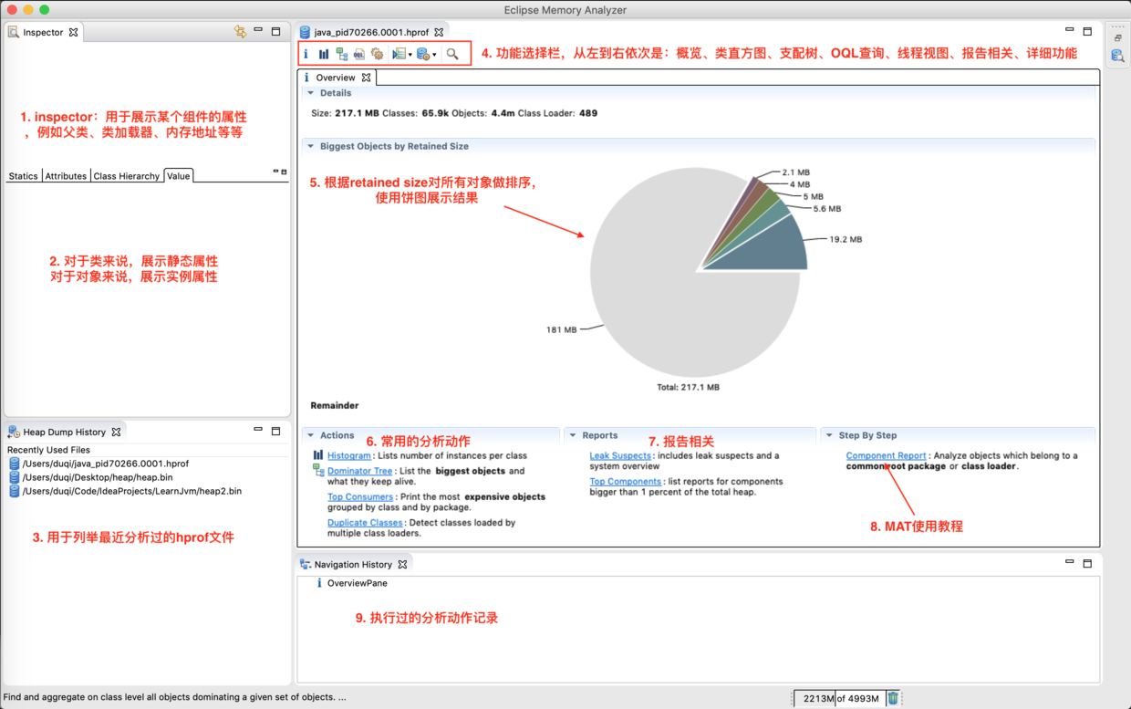Close the Heap Dump History tab
Image resolution: width=1131 pixels, height=709 pixels.
tap(116, 432)
